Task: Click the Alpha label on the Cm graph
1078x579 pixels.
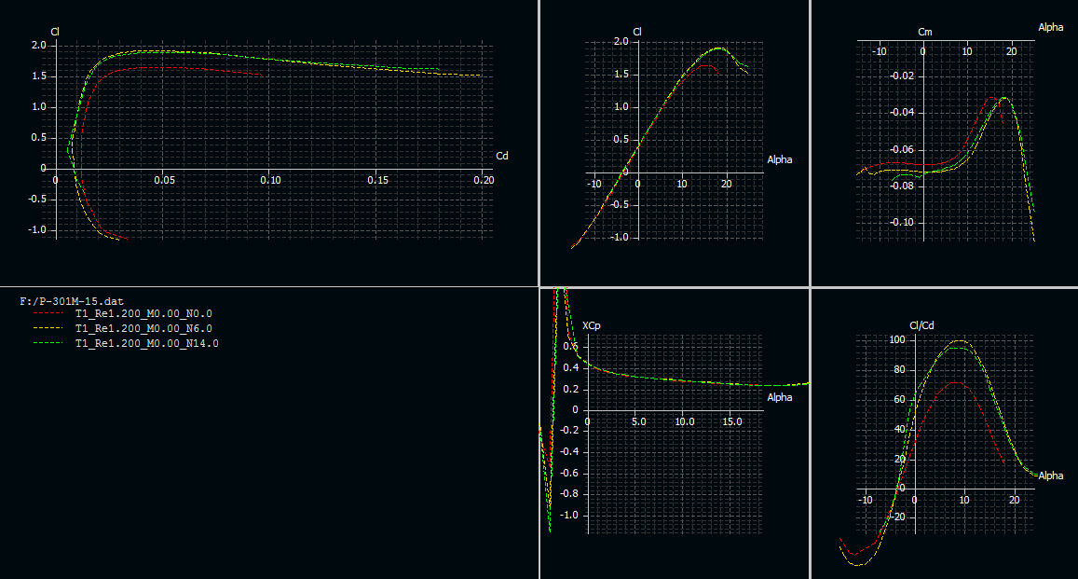Action: click(1050, 27)
